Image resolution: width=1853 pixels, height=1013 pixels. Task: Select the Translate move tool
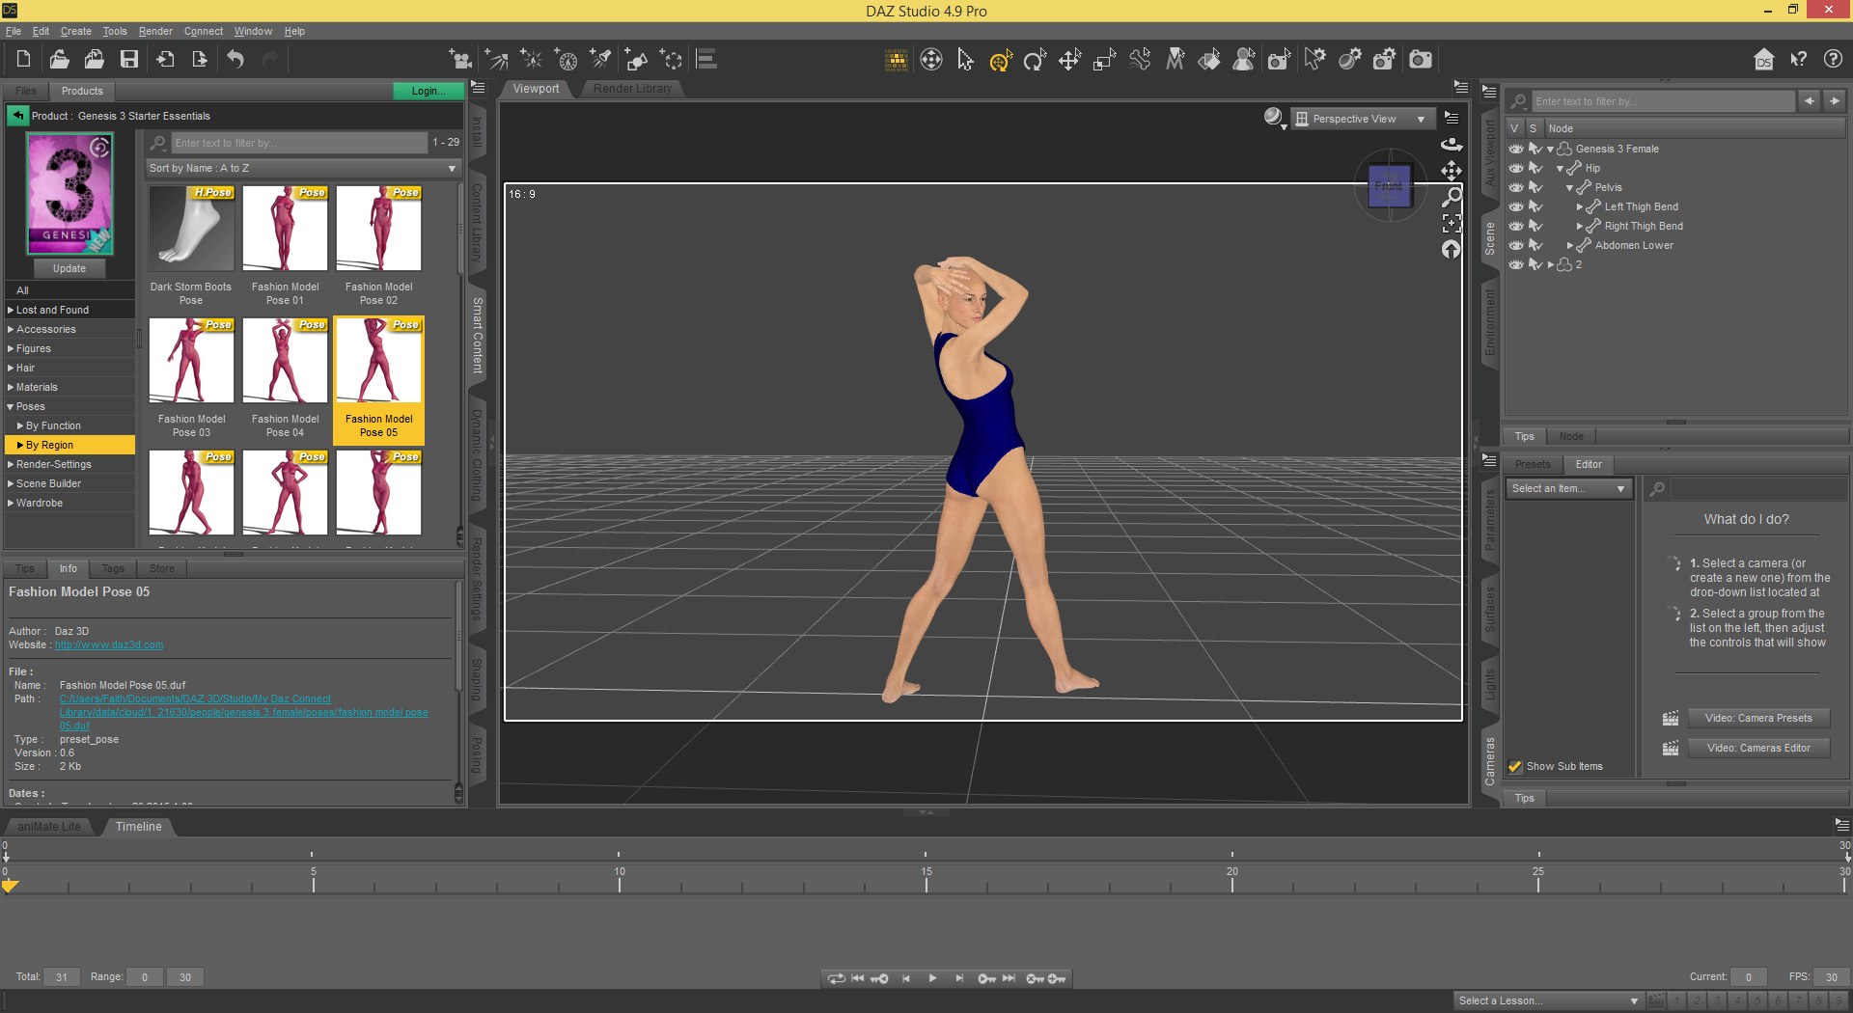[x=1069, y=60]
